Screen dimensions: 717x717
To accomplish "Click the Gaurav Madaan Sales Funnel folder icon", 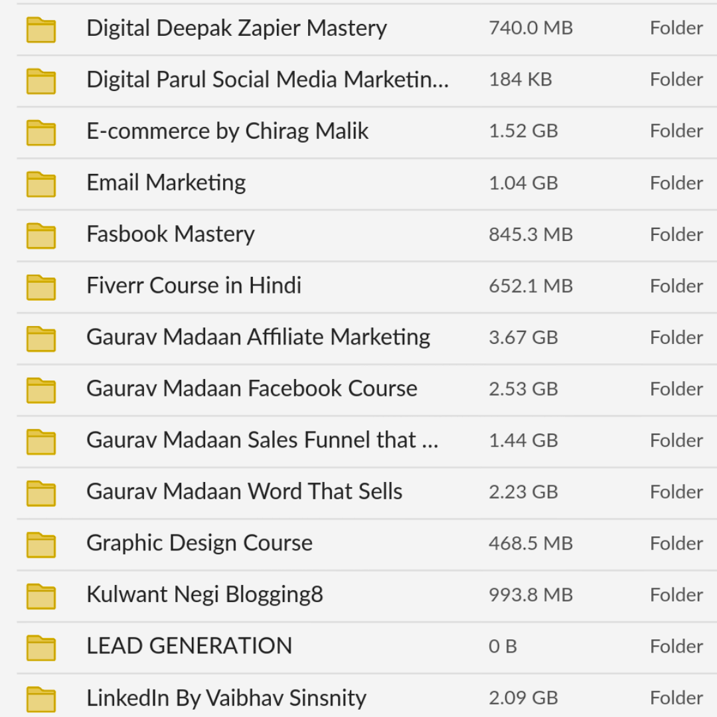I will pos(41,442).
